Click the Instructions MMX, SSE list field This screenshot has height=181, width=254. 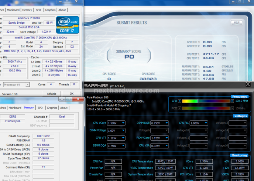pyautogui.click(x=41, y=51)
